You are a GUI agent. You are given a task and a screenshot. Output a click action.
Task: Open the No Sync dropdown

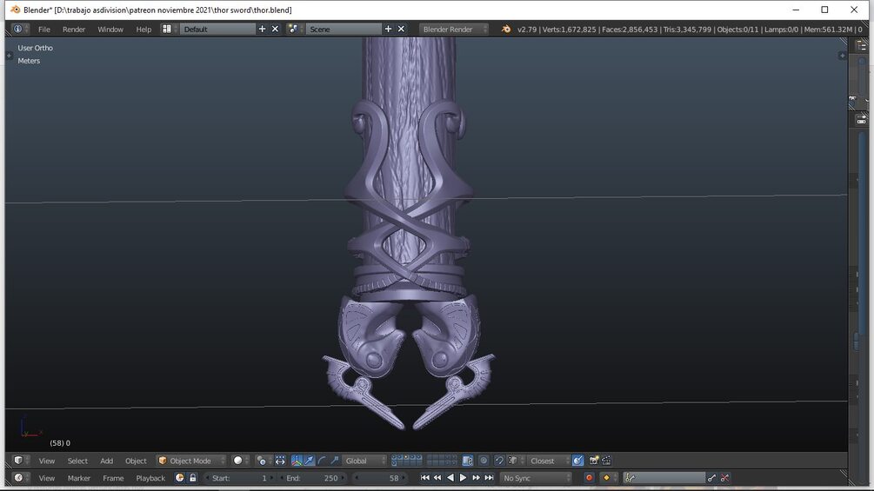click(x=536, y=478)
